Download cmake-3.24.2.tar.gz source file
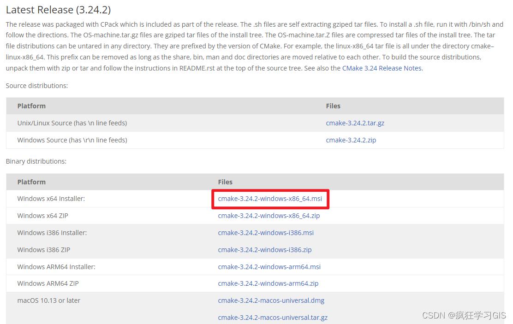The image size is (513, 324). coord(355,123)
